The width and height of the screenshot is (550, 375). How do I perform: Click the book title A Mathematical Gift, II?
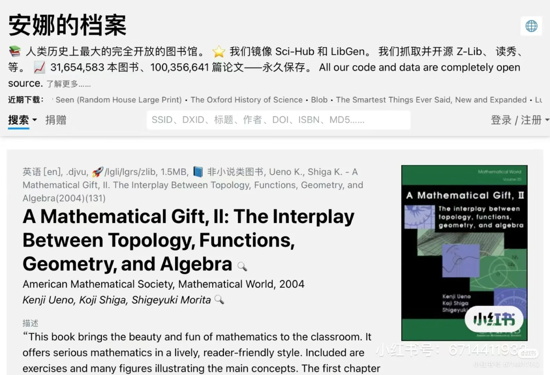(x=189, y=240)
